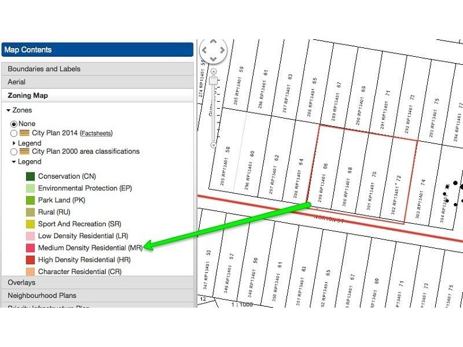Screen dimensions: 463x347
Task: Click the zoom slider handle
Action: [213, 82]
